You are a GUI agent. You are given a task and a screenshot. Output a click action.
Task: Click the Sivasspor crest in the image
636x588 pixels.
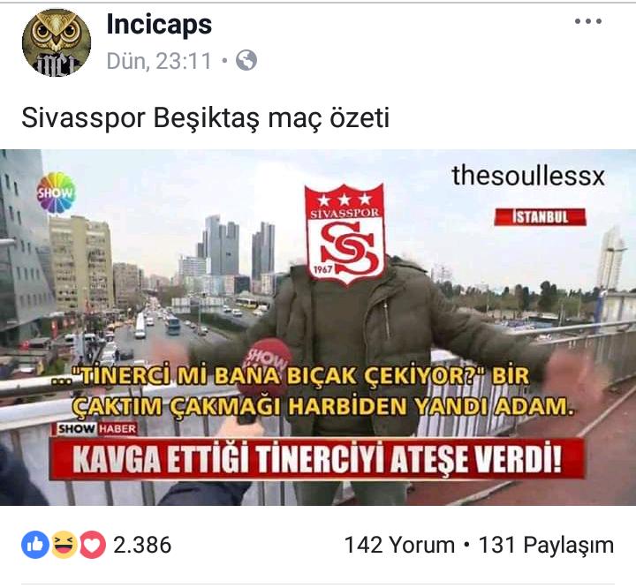[344, 234]
